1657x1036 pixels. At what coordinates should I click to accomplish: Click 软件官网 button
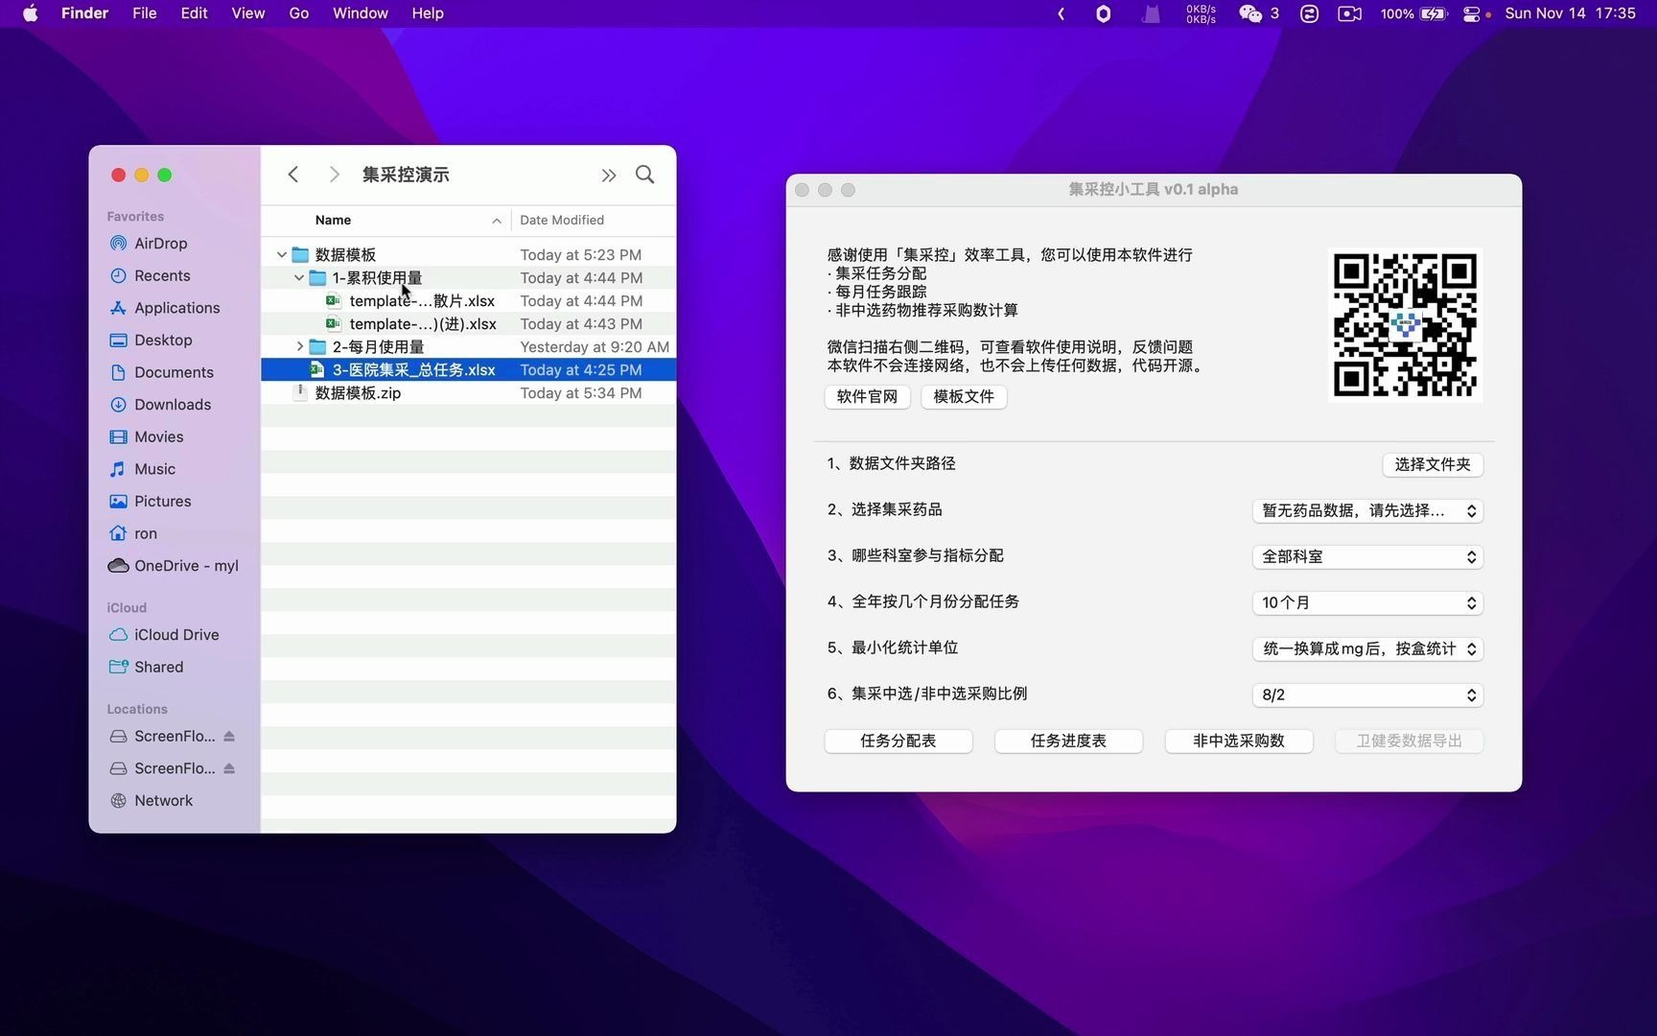click(x=867, y=397)
